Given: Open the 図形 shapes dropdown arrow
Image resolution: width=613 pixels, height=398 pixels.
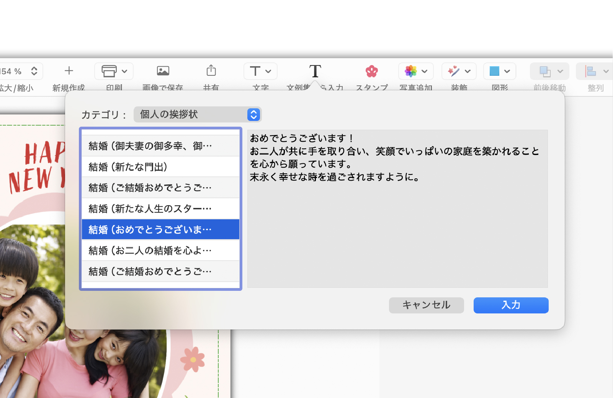Looking at the screenshot, I should pos(508,71).
